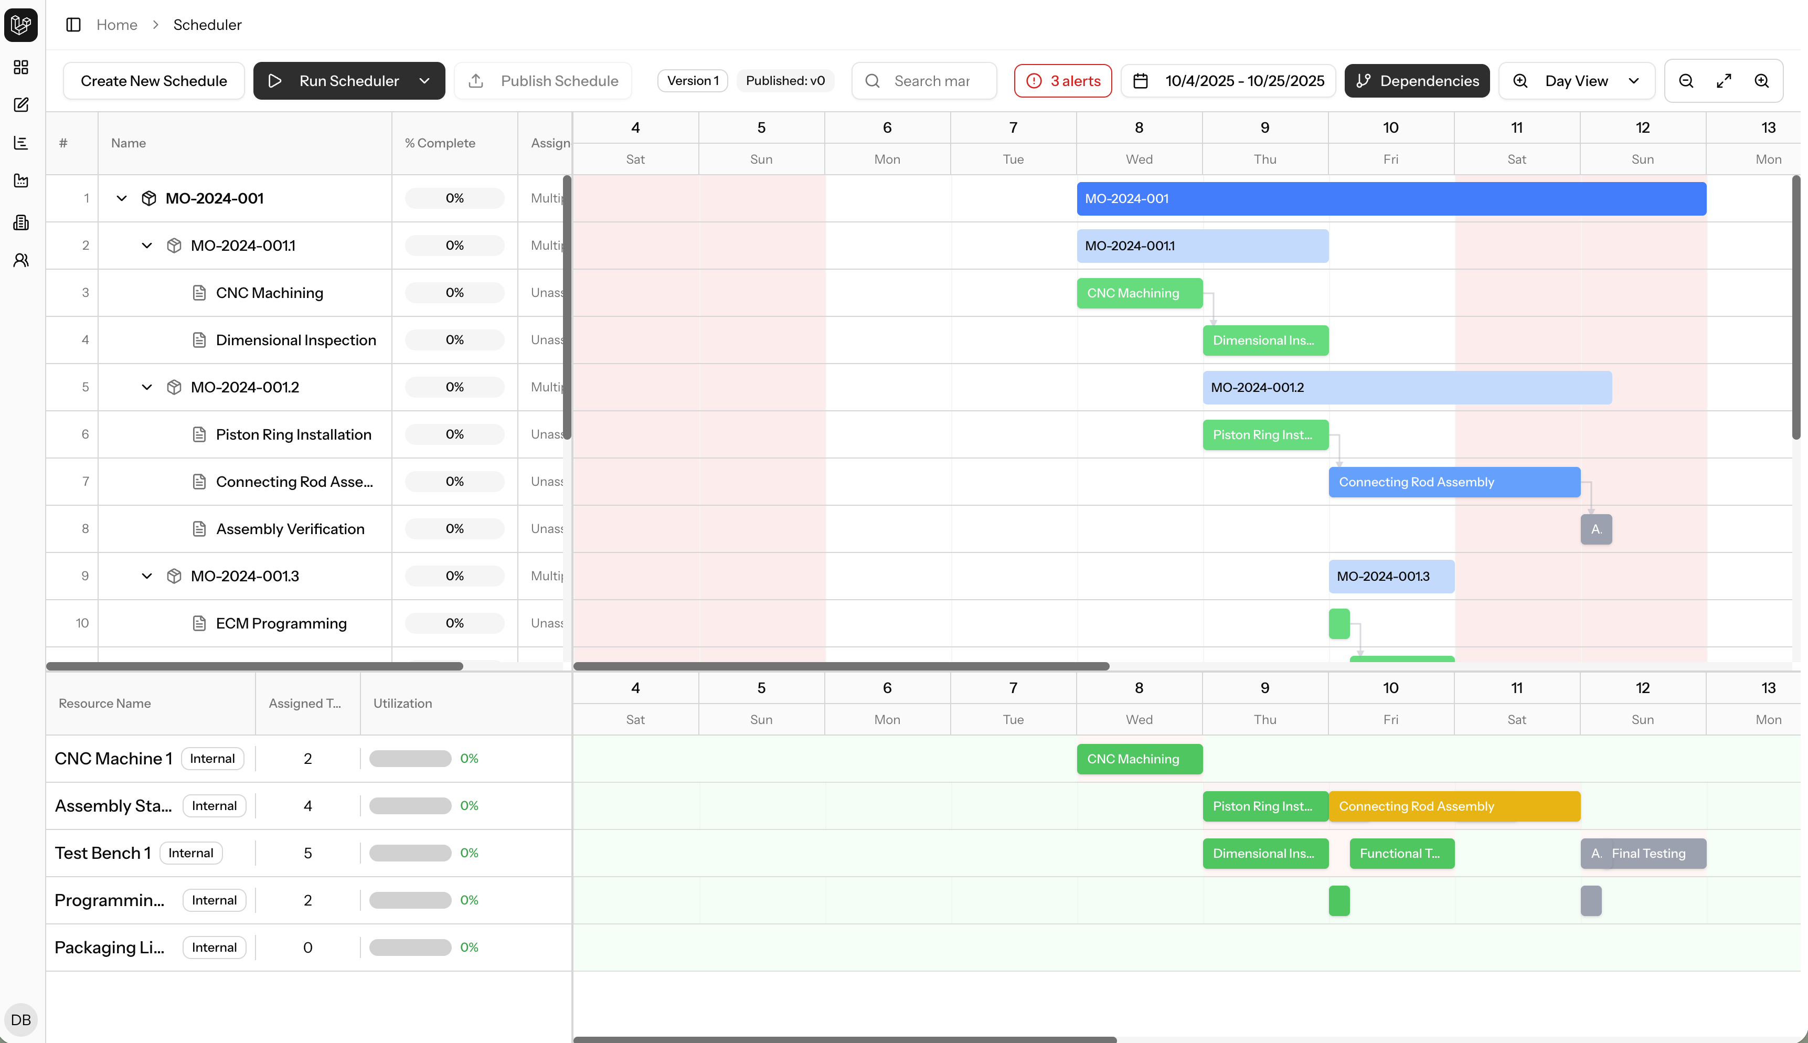Click the Search input field
Screen dimensions: 1808x1043
[931, 81]
